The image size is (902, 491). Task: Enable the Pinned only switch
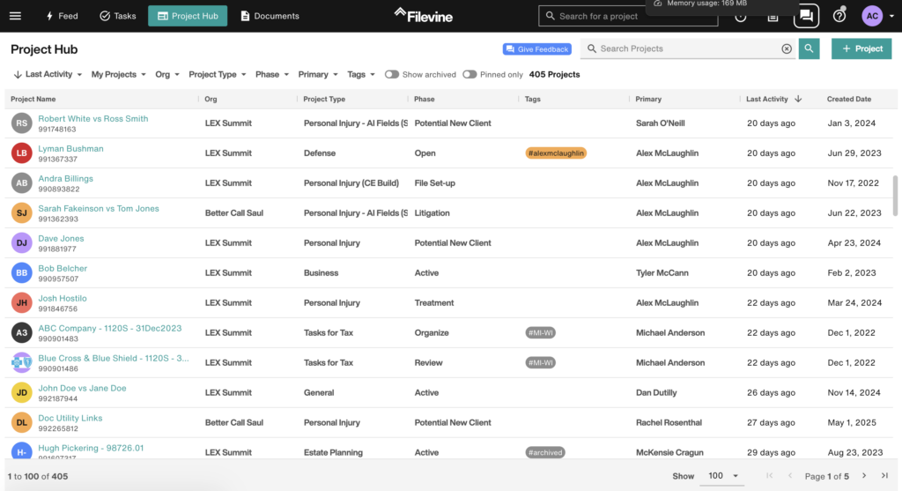(x=469, y=75)
